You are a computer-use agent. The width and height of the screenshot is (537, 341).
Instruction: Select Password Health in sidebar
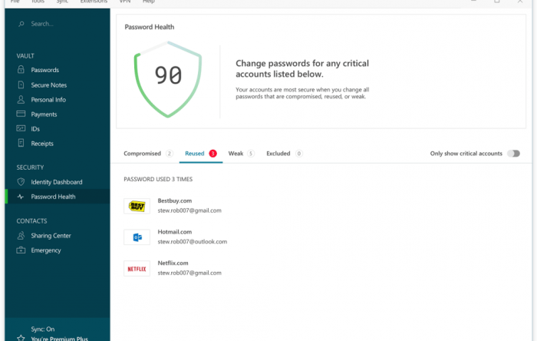tap(58, 197)
